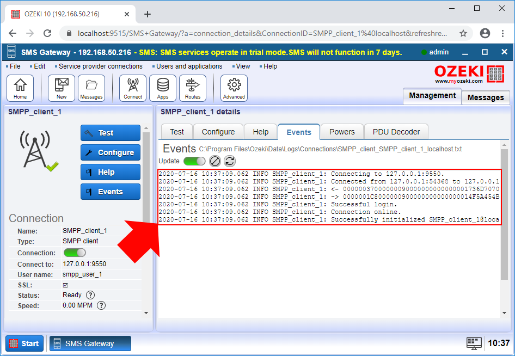Select the Events tab
This screenshot has height=356, width=515.
tap(299, 132)
